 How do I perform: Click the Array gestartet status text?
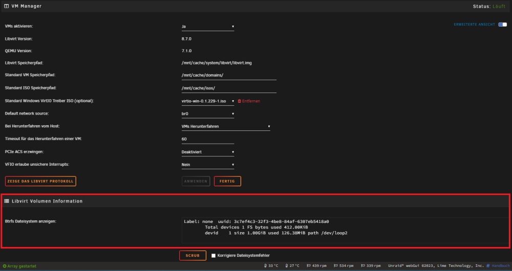22,266
